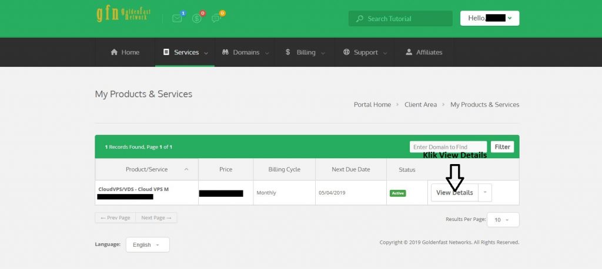Screen dimensions: 602x269
Task: Click the View Details button
Action: pyautogui.click(x=454, y=192)
